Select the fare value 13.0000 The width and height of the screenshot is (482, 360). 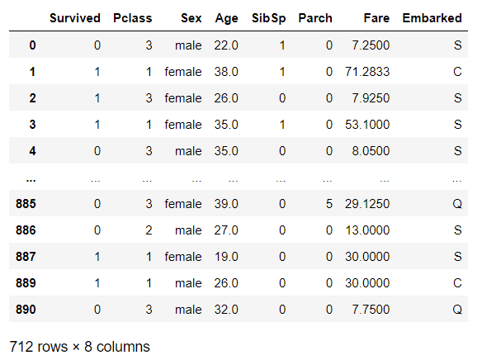[x=367, y=230]
